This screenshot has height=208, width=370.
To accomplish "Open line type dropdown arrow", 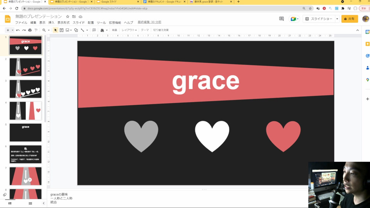I will tap(87, 30).
